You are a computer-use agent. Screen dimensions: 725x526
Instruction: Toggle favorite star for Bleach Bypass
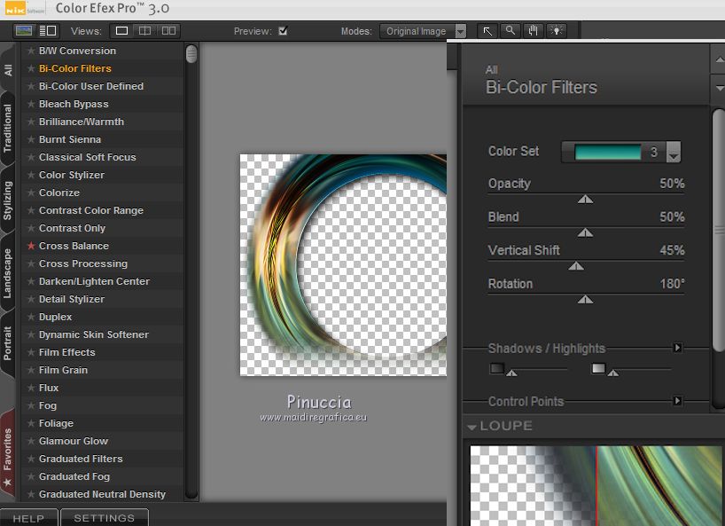[x=31, y=104]
